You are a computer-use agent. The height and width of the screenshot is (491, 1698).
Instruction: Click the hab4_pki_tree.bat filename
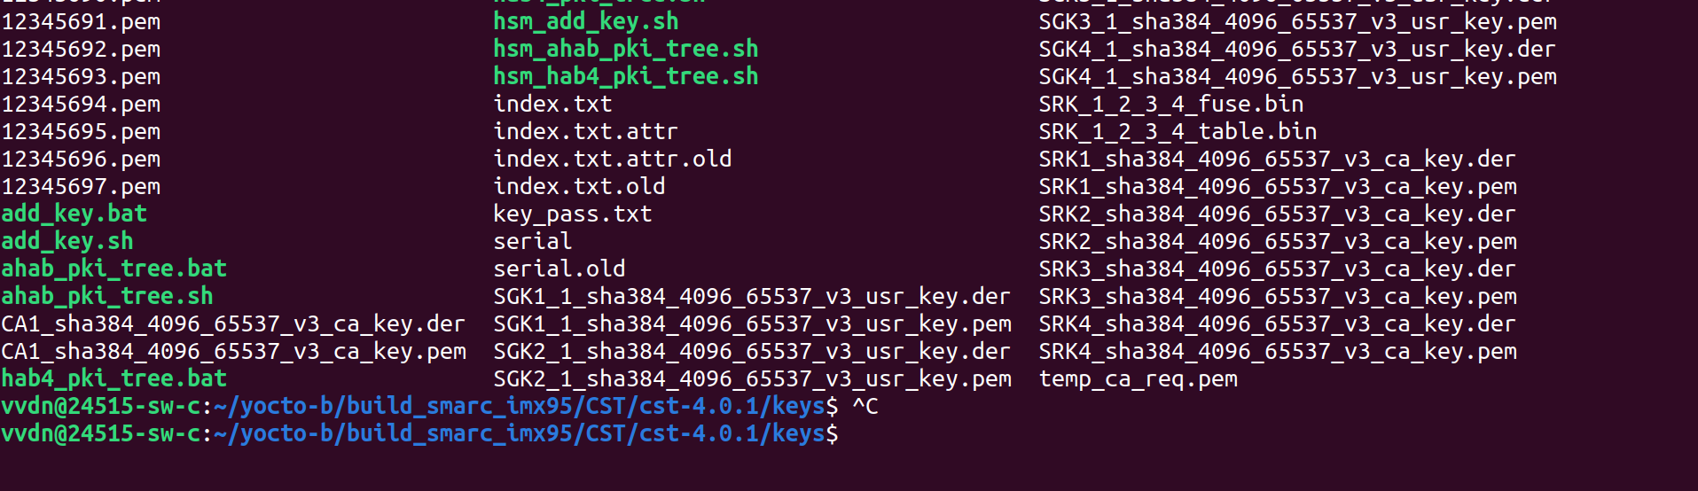113,378
